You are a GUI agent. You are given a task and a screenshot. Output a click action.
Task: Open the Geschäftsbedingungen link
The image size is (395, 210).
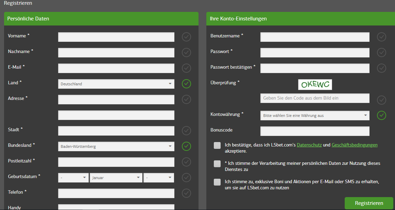point(354,145)
